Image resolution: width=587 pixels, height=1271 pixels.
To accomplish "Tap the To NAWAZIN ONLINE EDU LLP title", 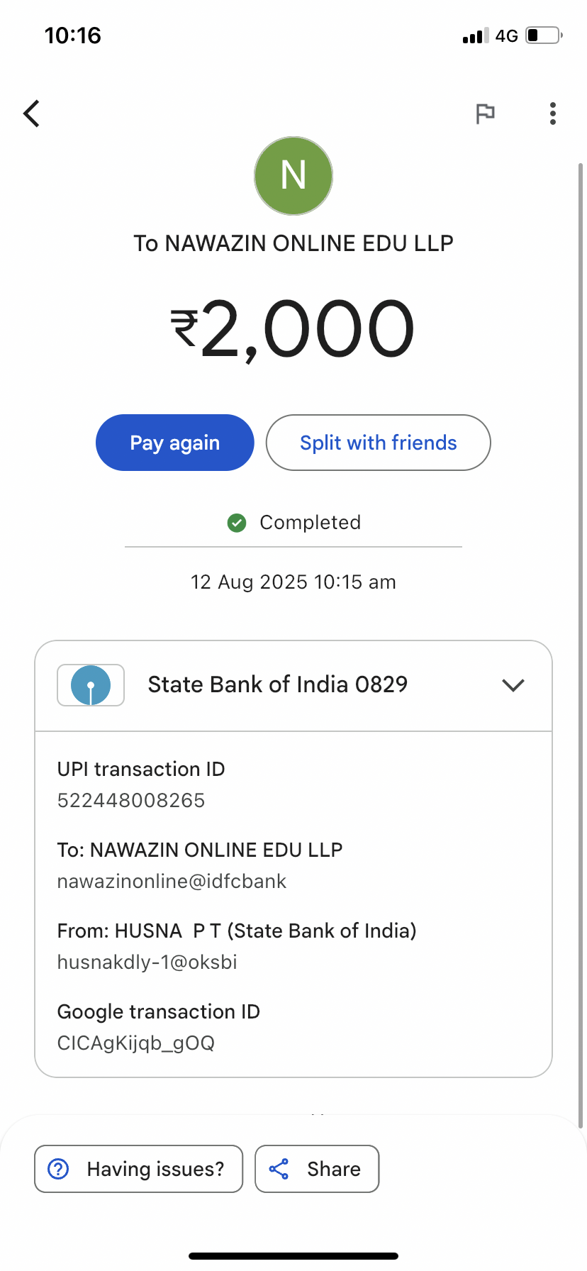I will pyautogui.click(x=293, y=243).
